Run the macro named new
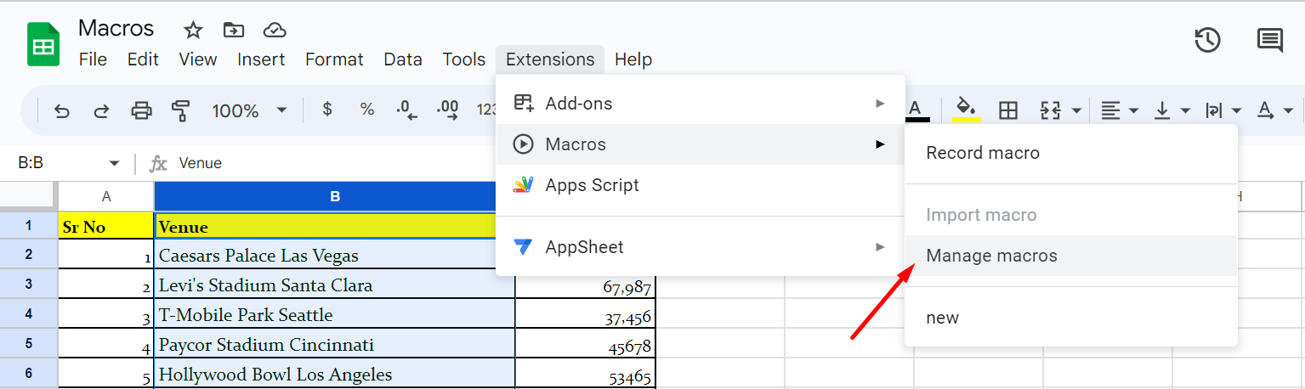Image resolution: width=1305 pixels, height=389 pixels. point(1070,318)
